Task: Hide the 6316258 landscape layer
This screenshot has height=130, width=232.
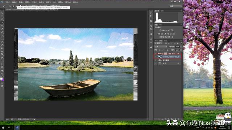Action: tap(156, 57)
